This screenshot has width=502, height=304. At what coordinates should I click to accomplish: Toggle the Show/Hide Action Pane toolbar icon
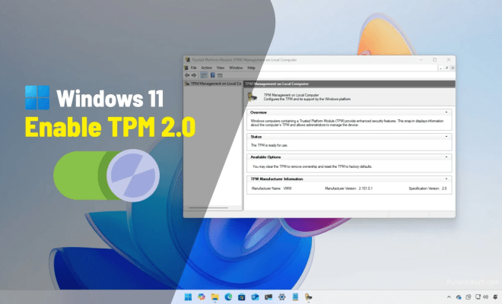tap(220, 75)
